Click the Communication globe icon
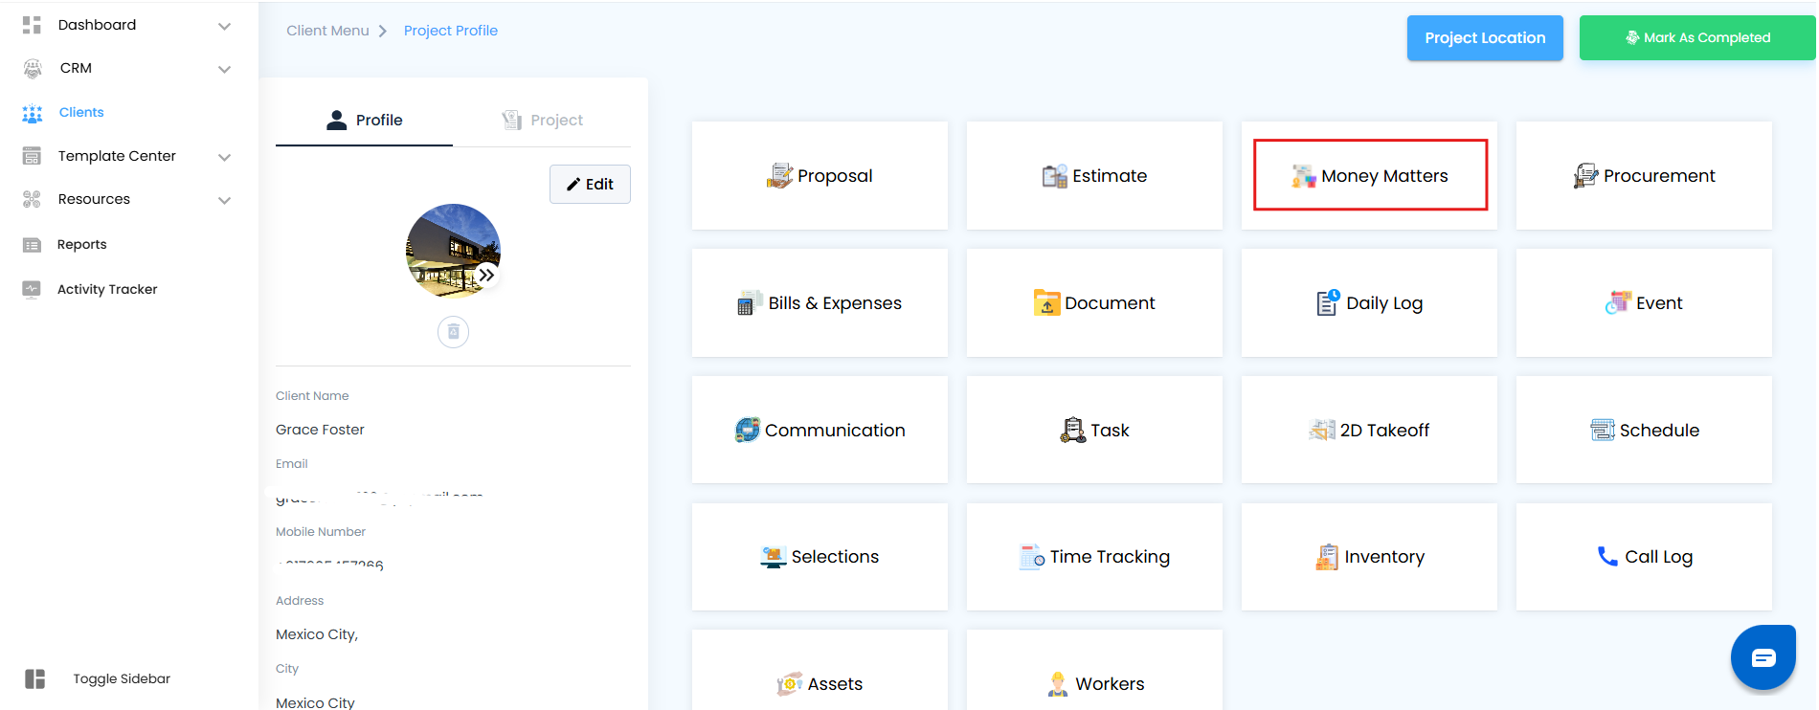This screenshot has height=710, width=1819. (747, 431)
